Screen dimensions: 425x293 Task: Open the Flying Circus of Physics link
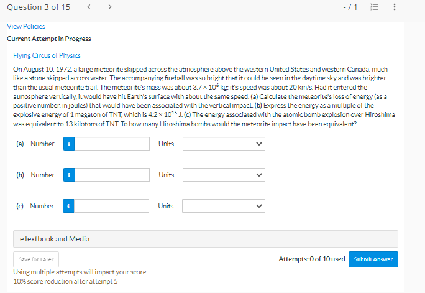(x=47, y=55)
